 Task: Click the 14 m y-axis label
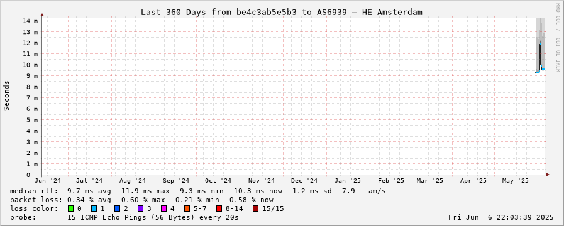point(31,21)
